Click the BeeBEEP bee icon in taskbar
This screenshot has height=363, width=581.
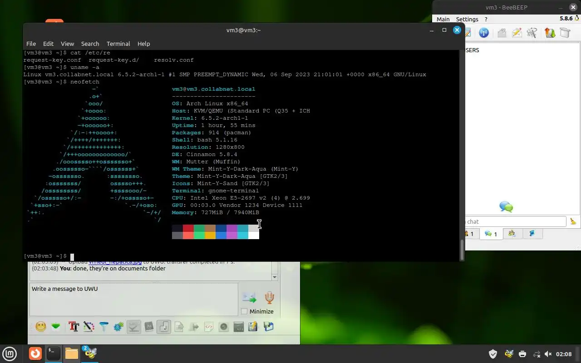pyautogui.click(x=90, y=353)
